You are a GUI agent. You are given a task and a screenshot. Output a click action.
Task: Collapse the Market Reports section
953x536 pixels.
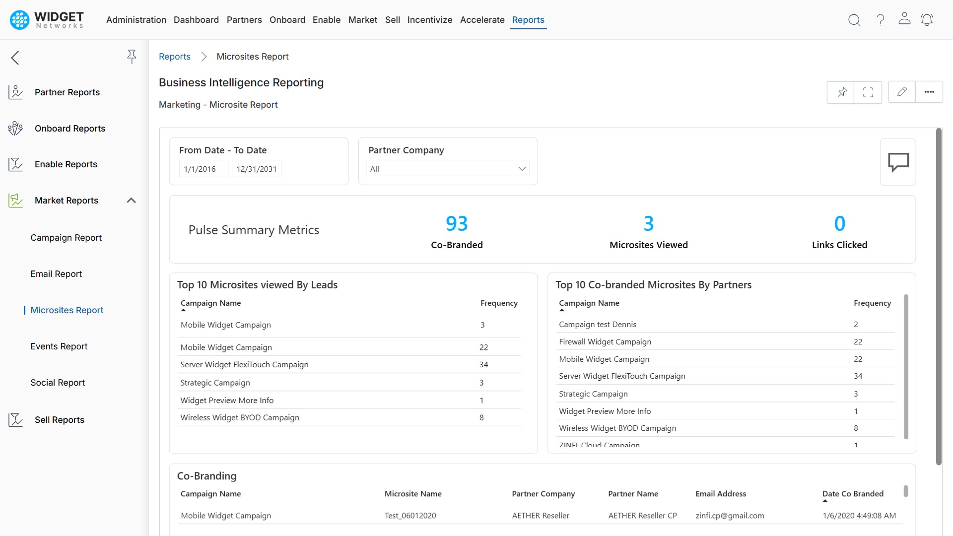[131, 200]
